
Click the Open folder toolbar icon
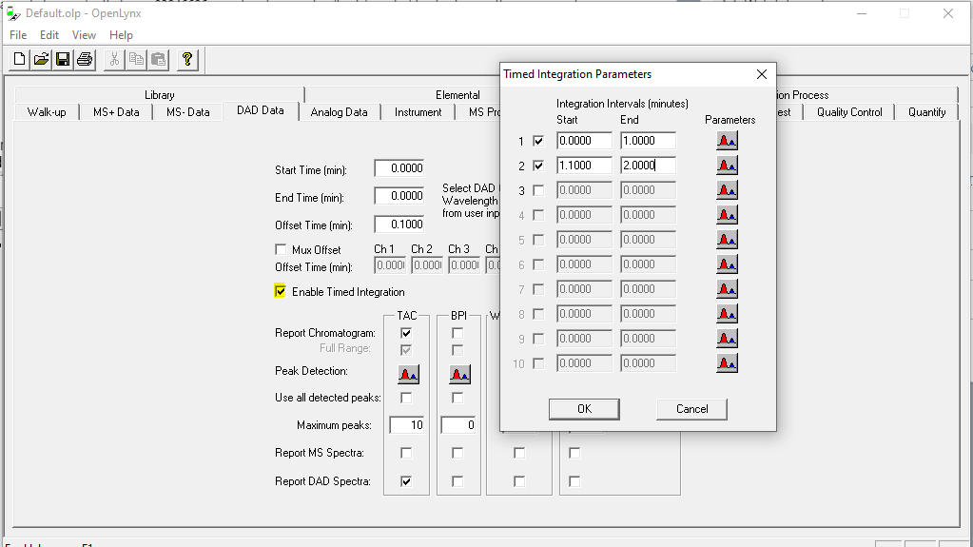pyautogui.click(x=41, y=60)
